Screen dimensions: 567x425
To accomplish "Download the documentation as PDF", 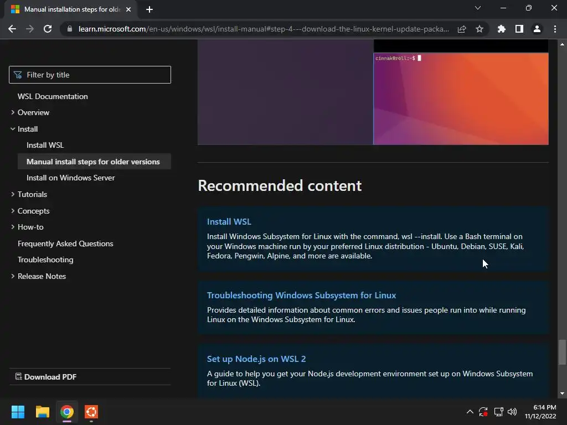I will click(x=46, y=377).
